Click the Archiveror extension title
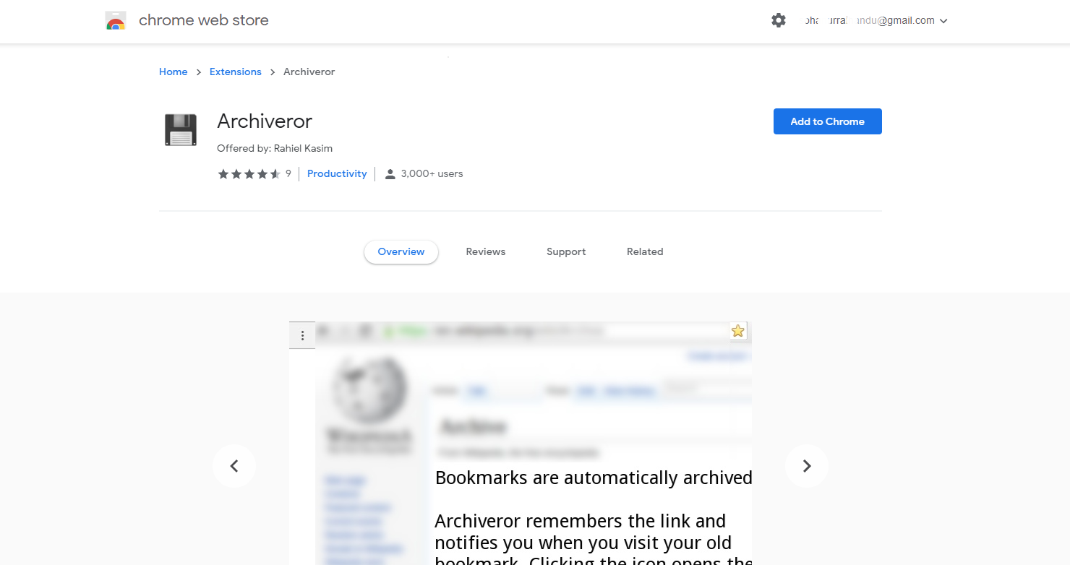The width and height of the screenshot is (1070, 565). point(265,121)
